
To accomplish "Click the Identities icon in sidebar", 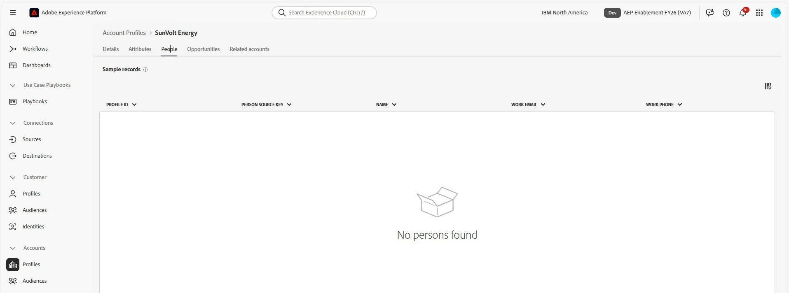I will [13, 226].
